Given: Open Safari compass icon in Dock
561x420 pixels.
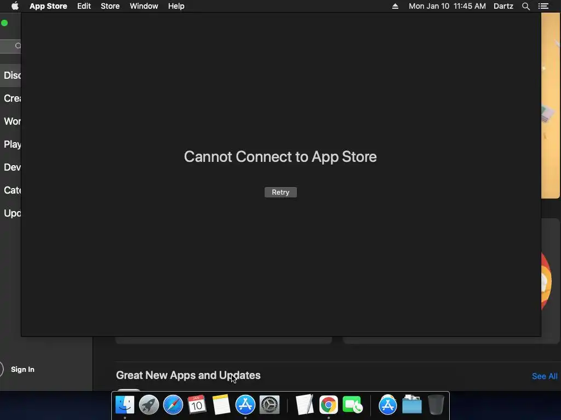Looking at the screenshot, I should [x=173, y=405].
